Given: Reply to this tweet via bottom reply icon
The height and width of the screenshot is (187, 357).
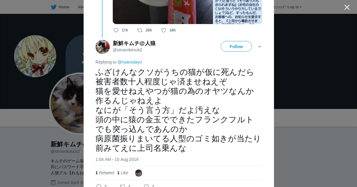Looking at the screenshot, I should point(99,186).
